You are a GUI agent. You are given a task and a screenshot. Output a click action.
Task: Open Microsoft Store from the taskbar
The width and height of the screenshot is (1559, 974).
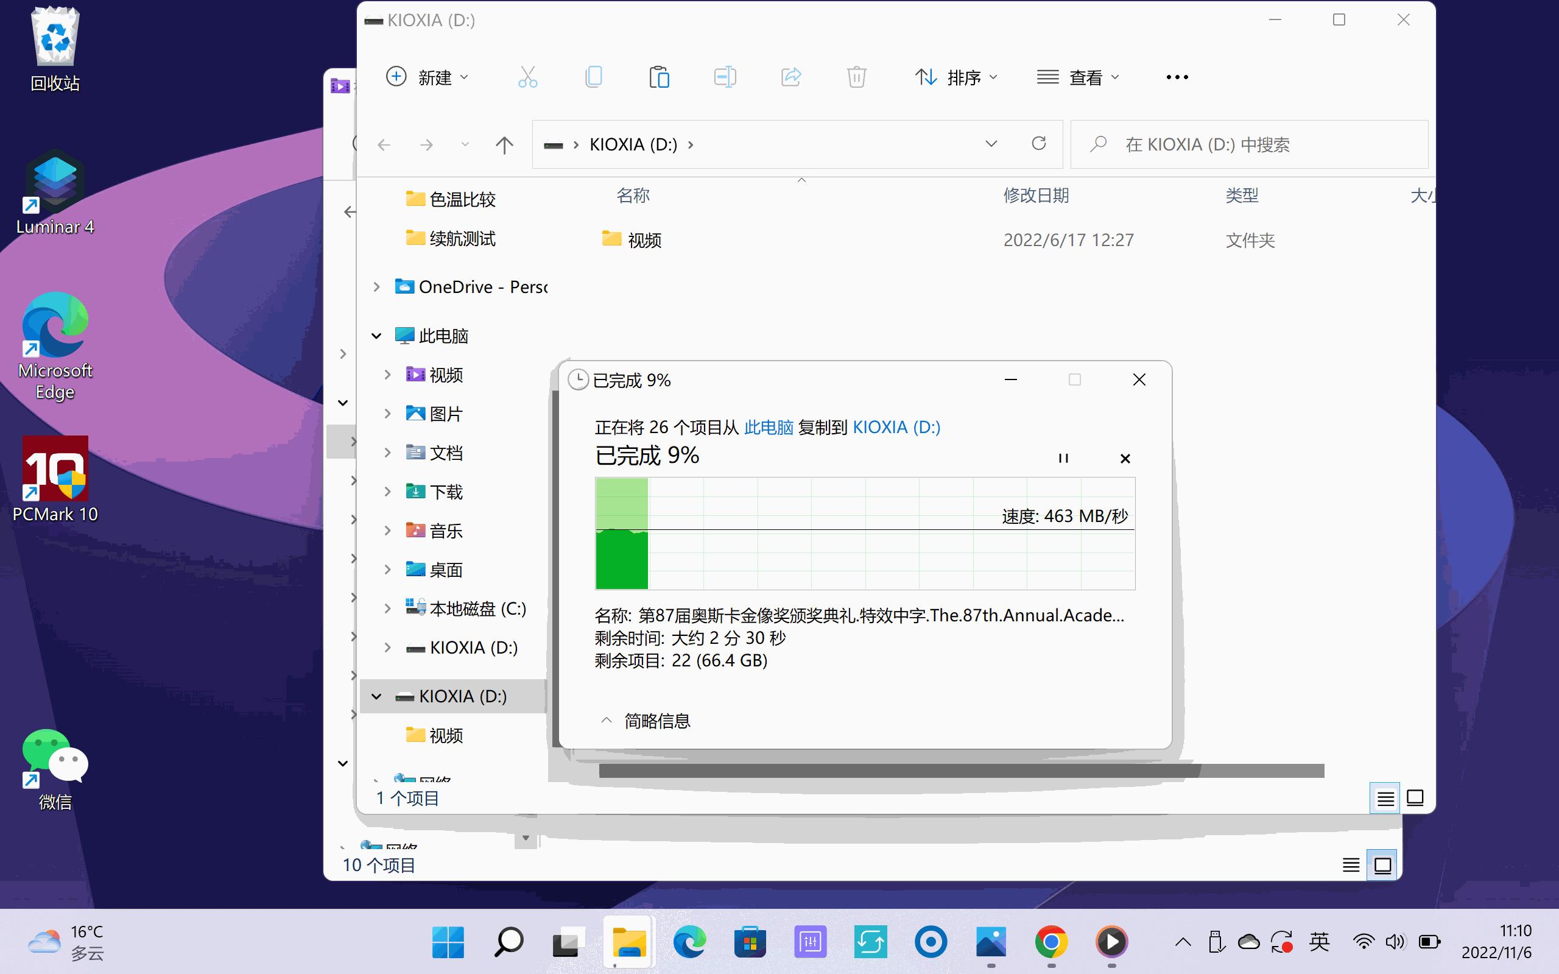tap(749, 941)
